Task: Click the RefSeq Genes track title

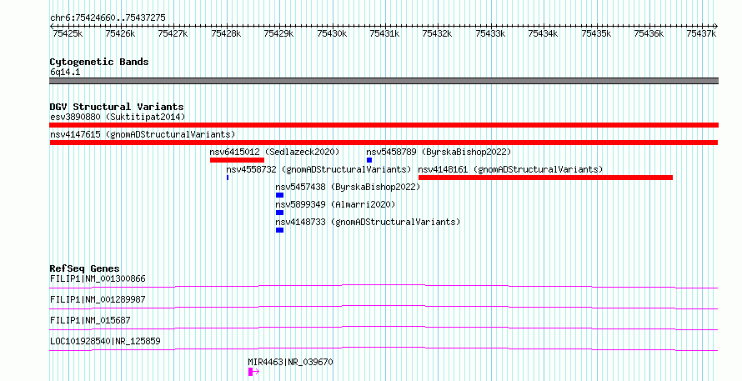Action: point(85,268)
